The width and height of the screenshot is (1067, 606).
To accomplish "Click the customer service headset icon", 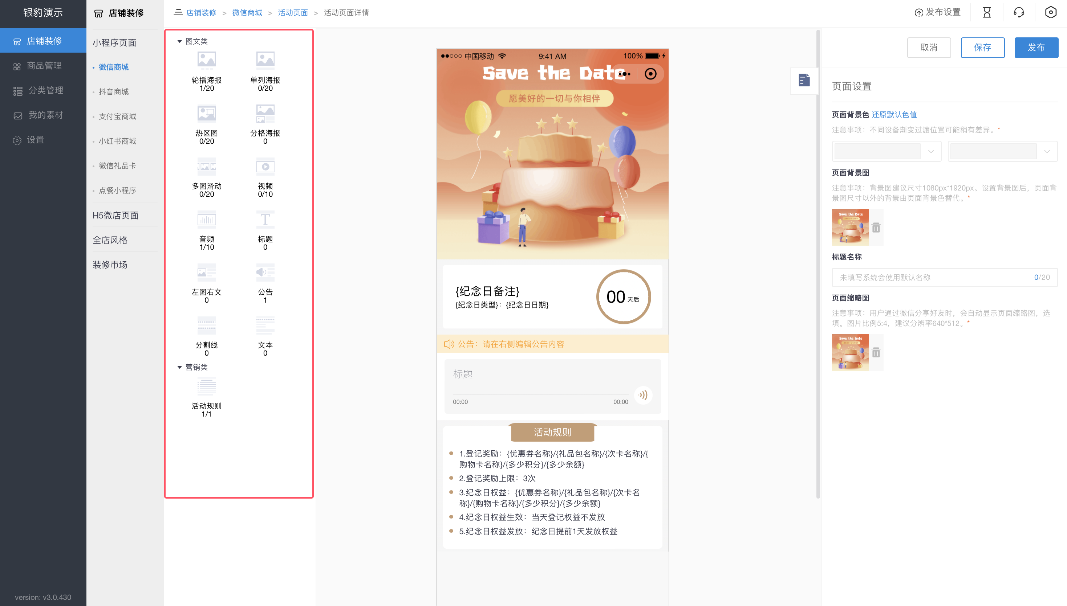I will click(1019, 12).
